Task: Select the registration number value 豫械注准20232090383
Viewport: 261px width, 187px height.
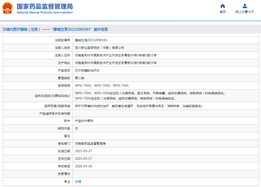Action: [x=91, y=40]
